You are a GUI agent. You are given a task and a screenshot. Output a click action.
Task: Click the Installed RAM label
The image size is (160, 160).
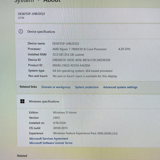[x=37, y=55]
